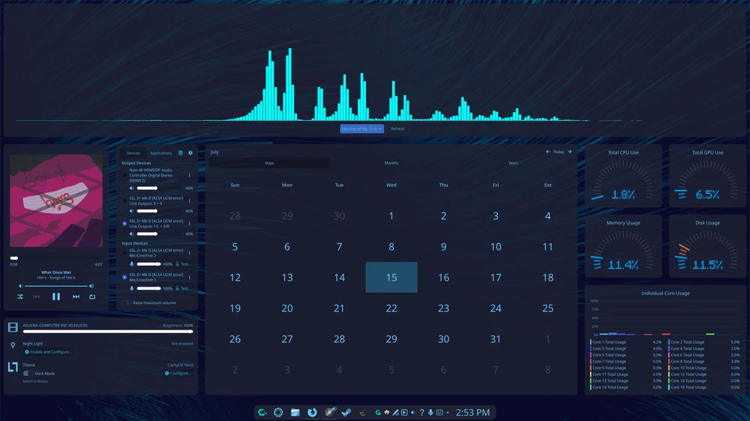The image size is (750, 421).
Task: Toggle repeat in the media player
Action: click(92, 296)
